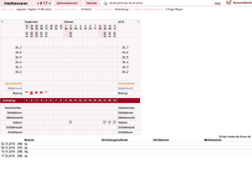Click the left Störfaktoren row label

14,113
